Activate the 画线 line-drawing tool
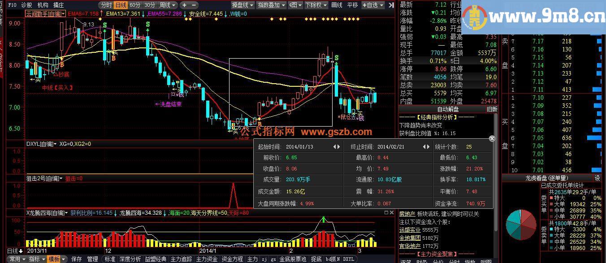606x263 pixels. [x=336, y=5]
